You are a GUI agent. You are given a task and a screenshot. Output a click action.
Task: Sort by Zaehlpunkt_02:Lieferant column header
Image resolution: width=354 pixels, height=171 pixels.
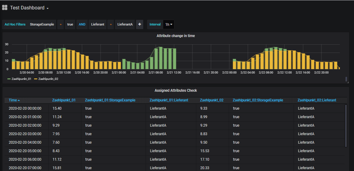(x=317, y=100)
